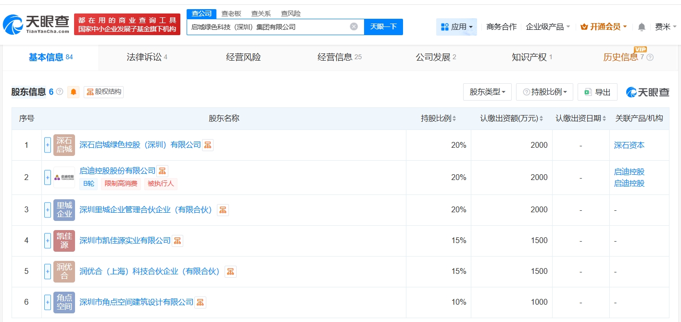
Task: Click the 股权结构 button
Action: click(x=104, y=91)
